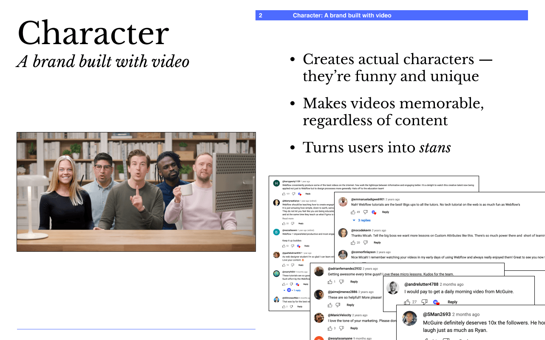545x340 pixels.
Task: Like the @ADinosaurMan comment
Action: pos(284,306)
